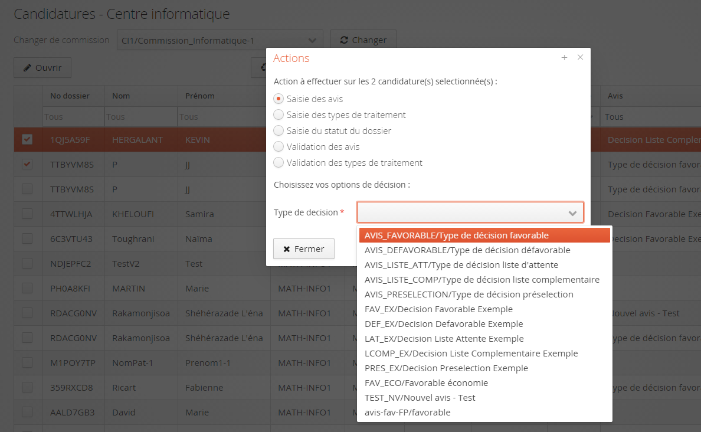The height and width of the screenshot is (432, 701).
Task: Click the pencil Ouvrir button
Action: tap(42, 68)
